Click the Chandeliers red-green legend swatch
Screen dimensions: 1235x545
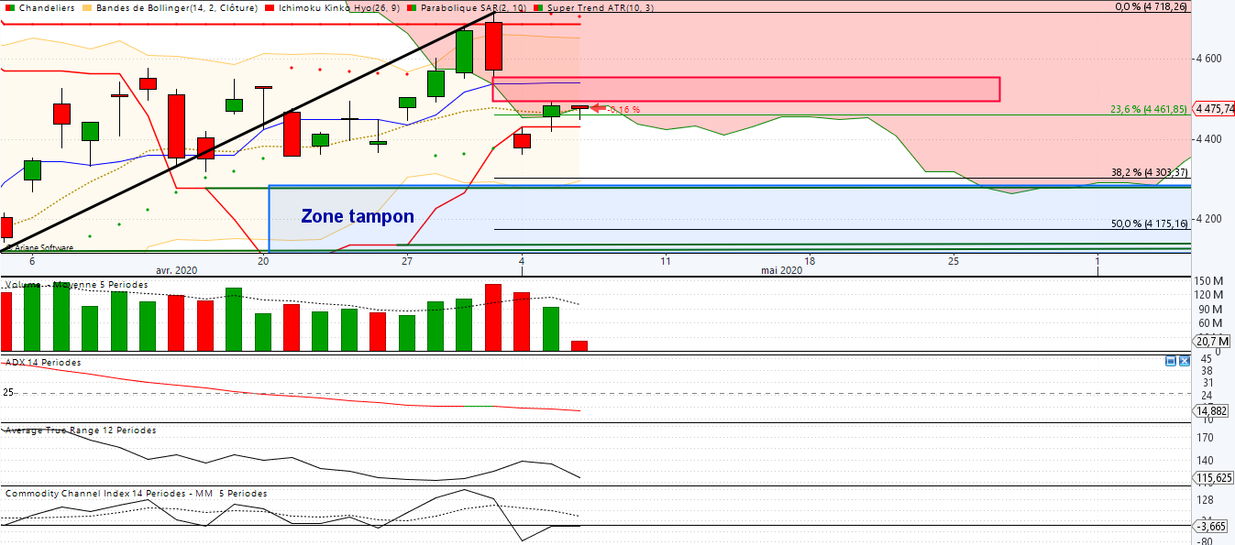pos(9,7)
